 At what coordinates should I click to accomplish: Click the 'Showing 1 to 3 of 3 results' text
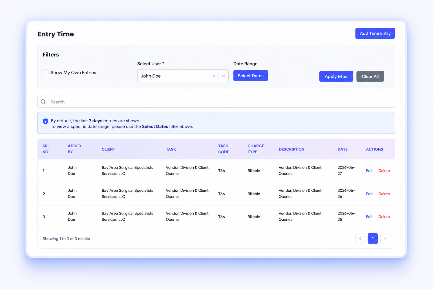(x=66, y=239)
